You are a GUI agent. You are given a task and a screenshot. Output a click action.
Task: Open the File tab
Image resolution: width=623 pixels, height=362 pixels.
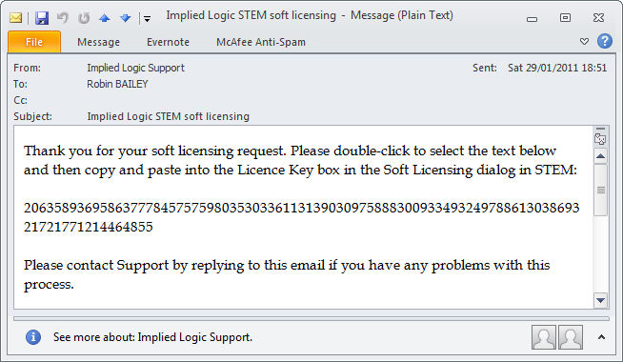[x=34, y=42]
